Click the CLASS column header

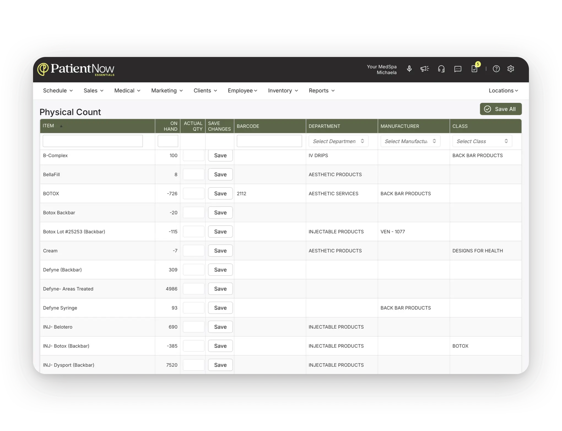[486, 126]
